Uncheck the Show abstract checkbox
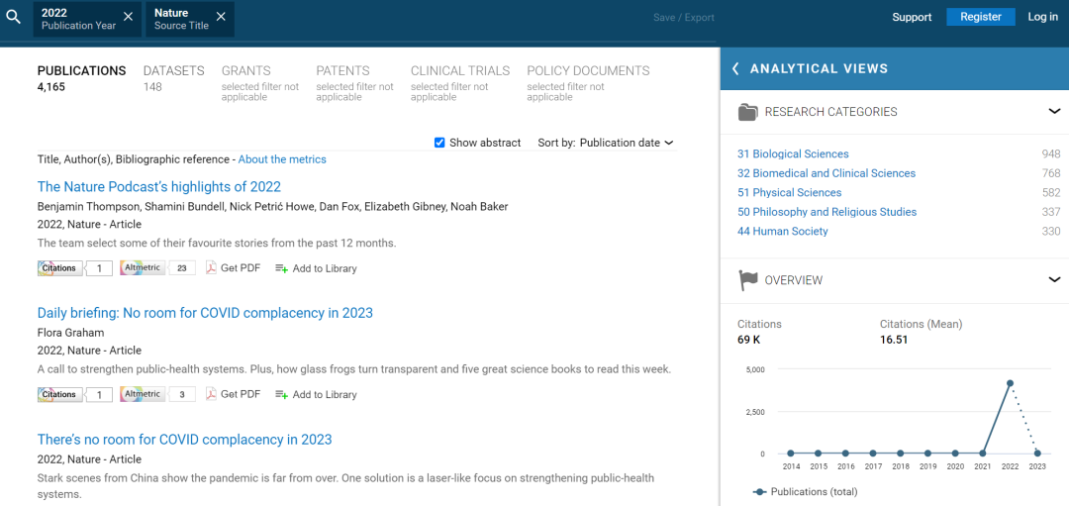 pos(439,143)
